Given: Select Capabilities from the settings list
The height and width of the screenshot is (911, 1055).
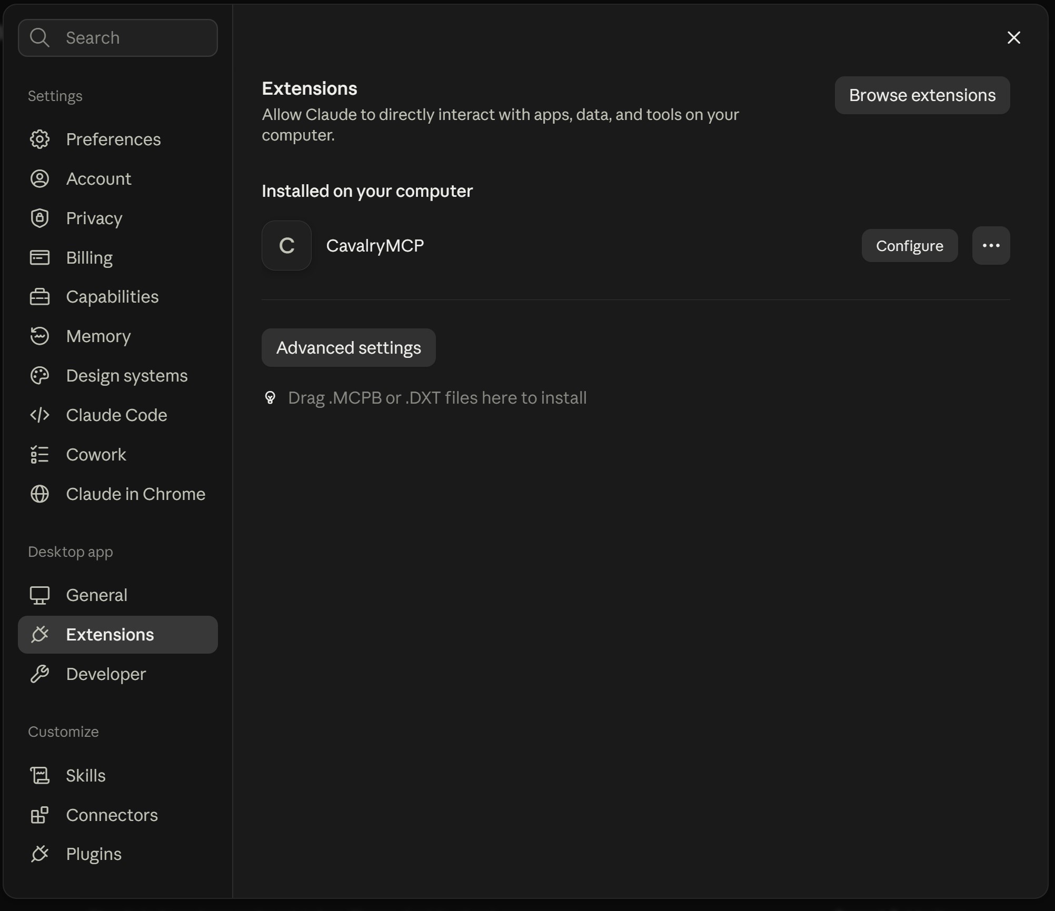Looking at the screenshot, I should coord(118,297).
